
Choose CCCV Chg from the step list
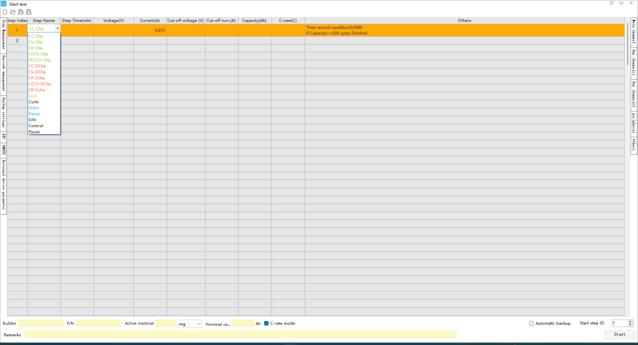pos(39,54)
